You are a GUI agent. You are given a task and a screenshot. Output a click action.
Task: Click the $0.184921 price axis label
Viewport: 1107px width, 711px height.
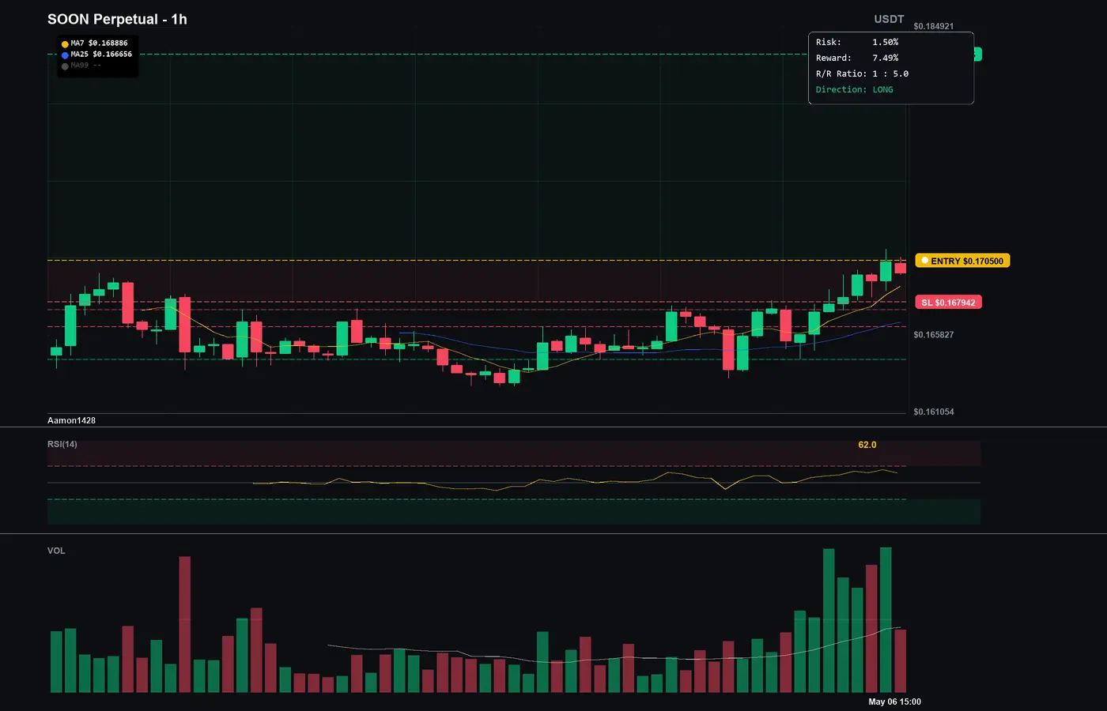pyautogui.click(x=933, y=26)
